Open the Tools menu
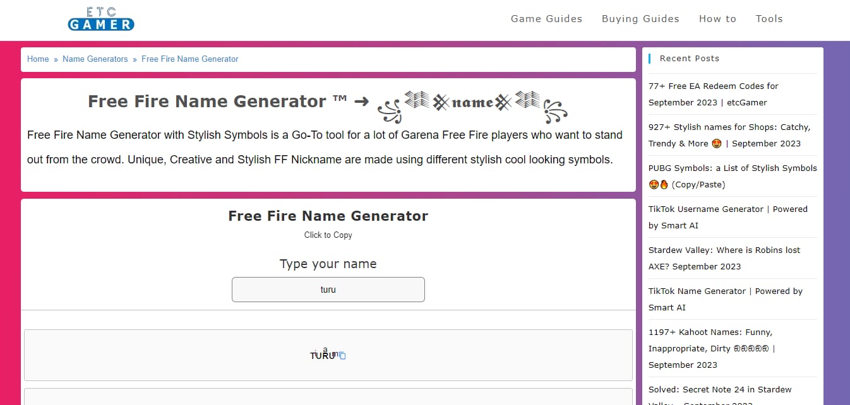The height and width of the screenshot is (405, 850). tap(769, 19)
